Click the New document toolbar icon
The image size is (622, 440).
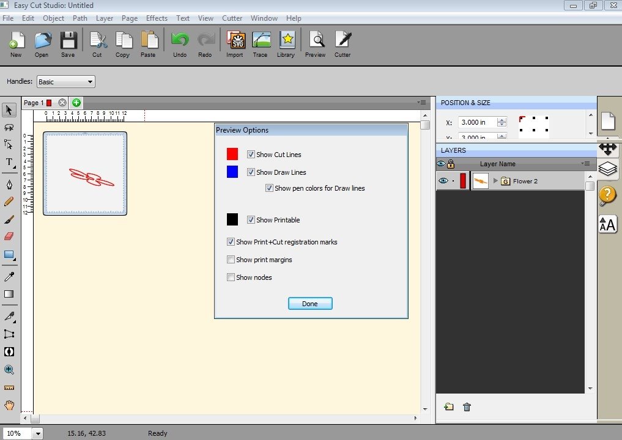[x=16, y=41]
